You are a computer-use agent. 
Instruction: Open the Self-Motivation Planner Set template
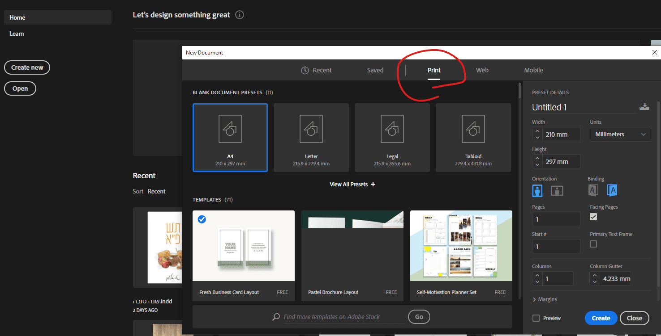click(461, 256)
